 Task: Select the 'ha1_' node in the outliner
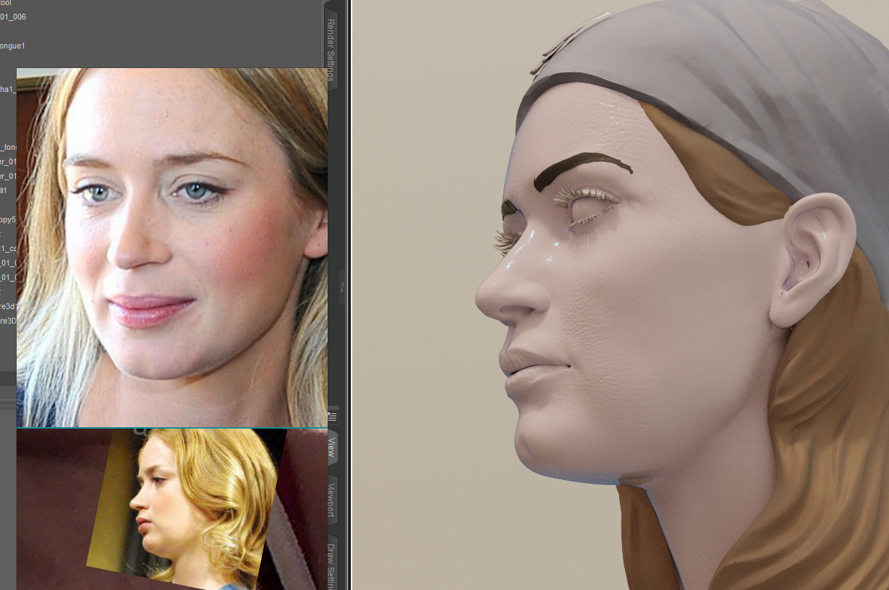pos(7,88)
